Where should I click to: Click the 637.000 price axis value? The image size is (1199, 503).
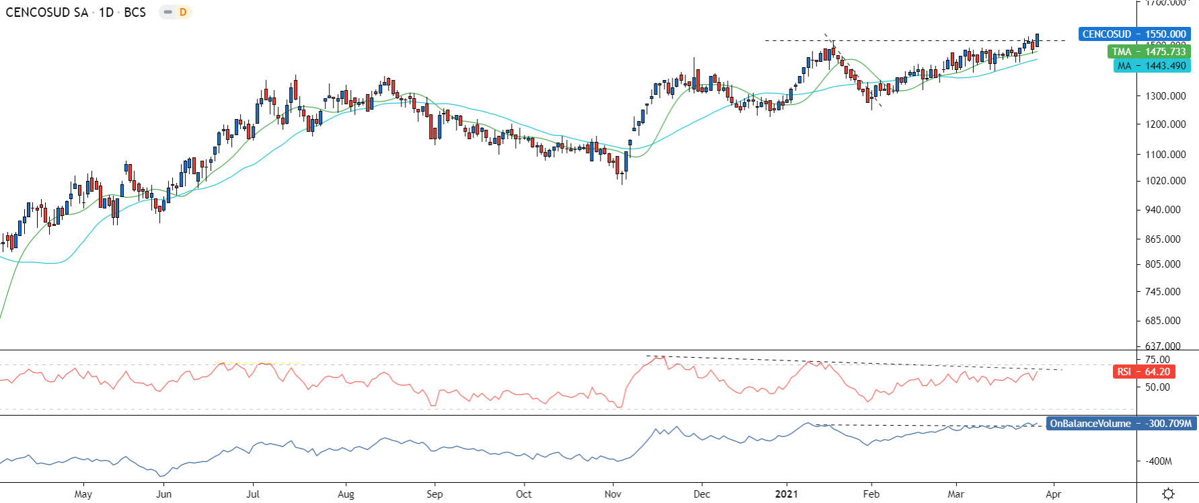(x=1163, y=346)
